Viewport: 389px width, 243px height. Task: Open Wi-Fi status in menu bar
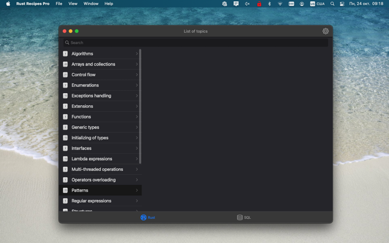click(x=280, y=4)
